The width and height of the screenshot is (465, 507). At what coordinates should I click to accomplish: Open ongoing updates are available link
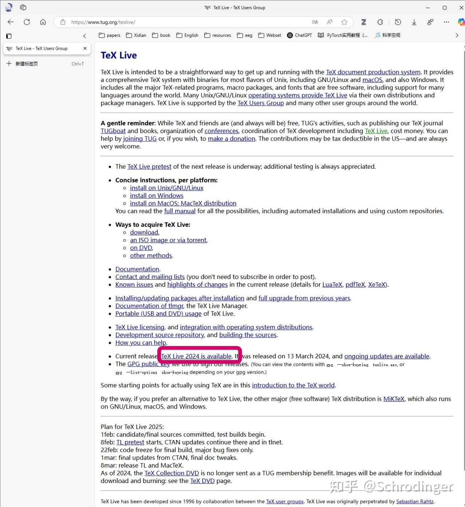click(387, 356)
